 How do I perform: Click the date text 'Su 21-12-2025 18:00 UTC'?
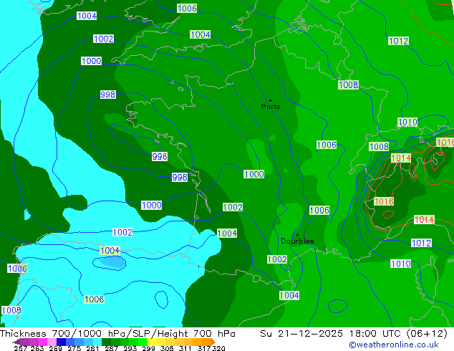[332, 334]
